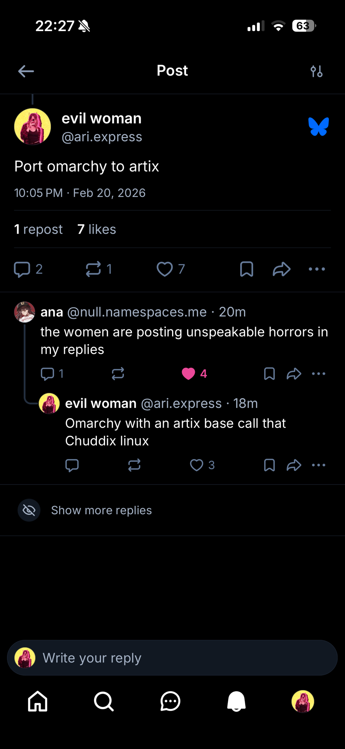Open more options on ana's reply

pyautogui.click(x=318, y=374)
